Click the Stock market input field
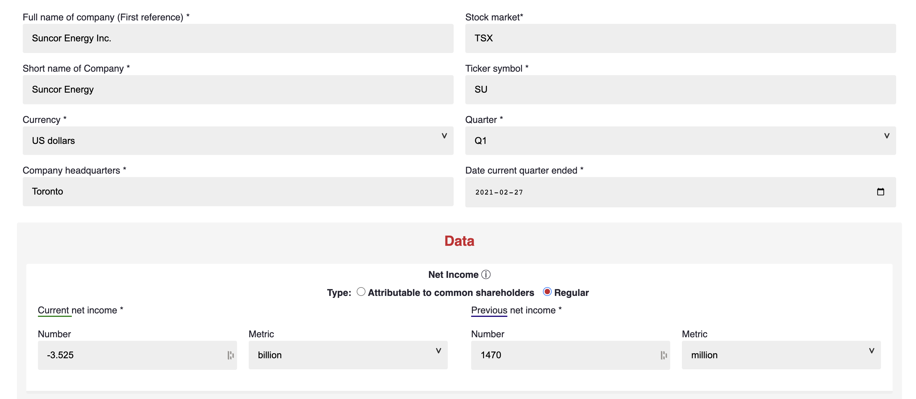The height and width of the screenshot is (399, 916). pos(680,38)
